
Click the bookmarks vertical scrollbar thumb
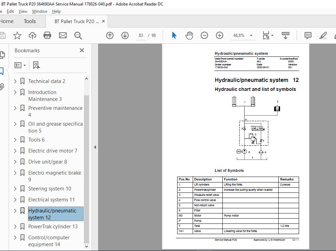pyautogui.click(x=86, y=169)
